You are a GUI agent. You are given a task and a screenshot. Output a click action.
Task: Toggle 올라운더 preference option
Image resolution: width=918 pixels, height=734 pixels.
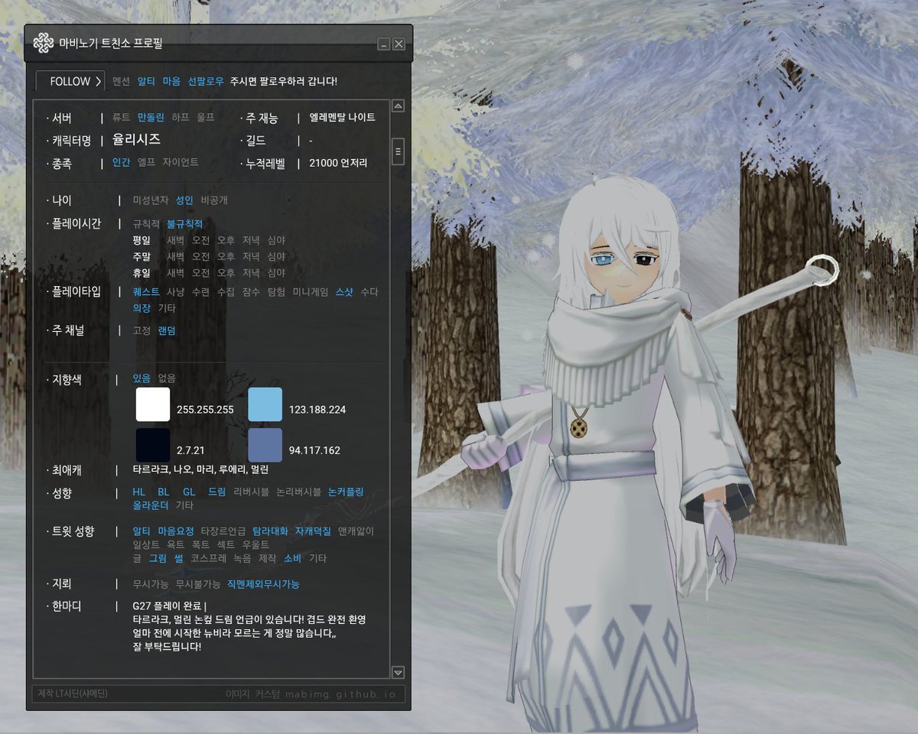tap(151, 505)
